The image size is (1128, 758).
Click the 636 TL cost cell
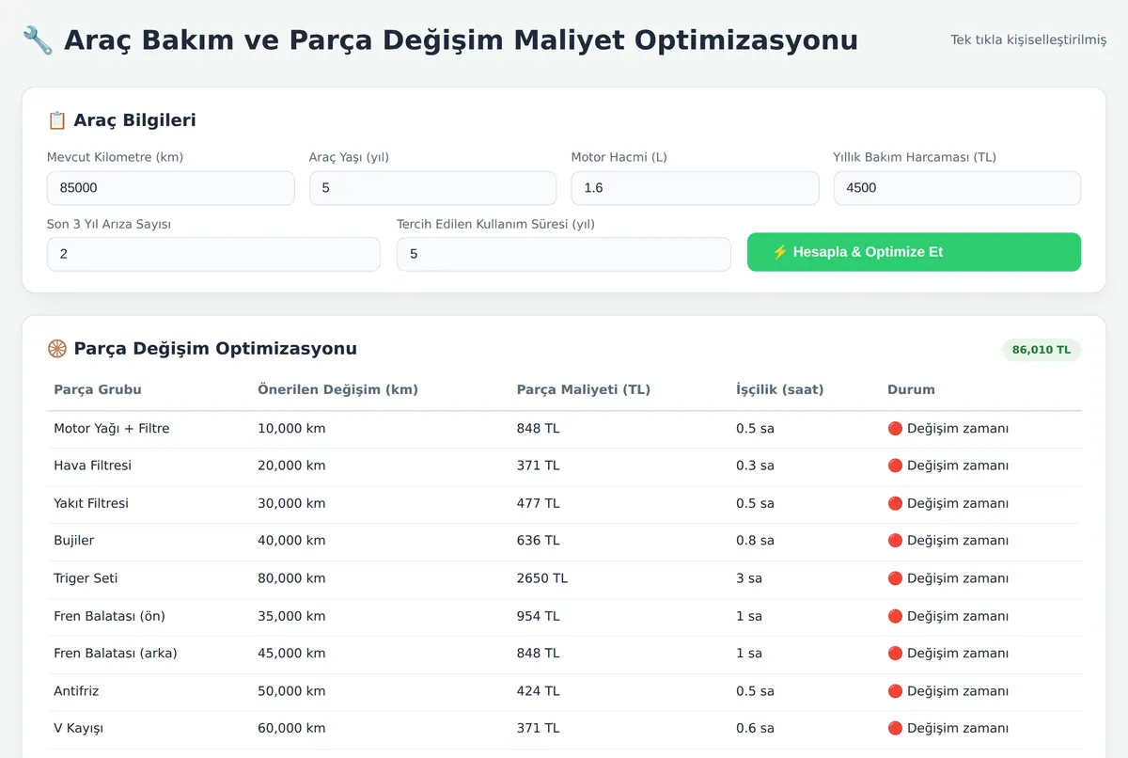coord(539,541)
